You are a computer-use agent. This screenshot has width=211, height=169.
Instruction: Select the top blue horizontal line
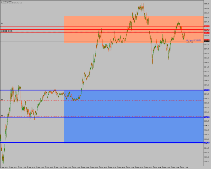click(102, 90)
